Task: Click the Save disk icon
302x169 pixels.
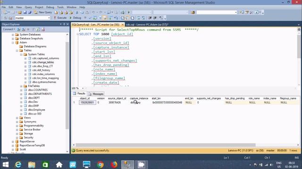Action: pos(25,13)
